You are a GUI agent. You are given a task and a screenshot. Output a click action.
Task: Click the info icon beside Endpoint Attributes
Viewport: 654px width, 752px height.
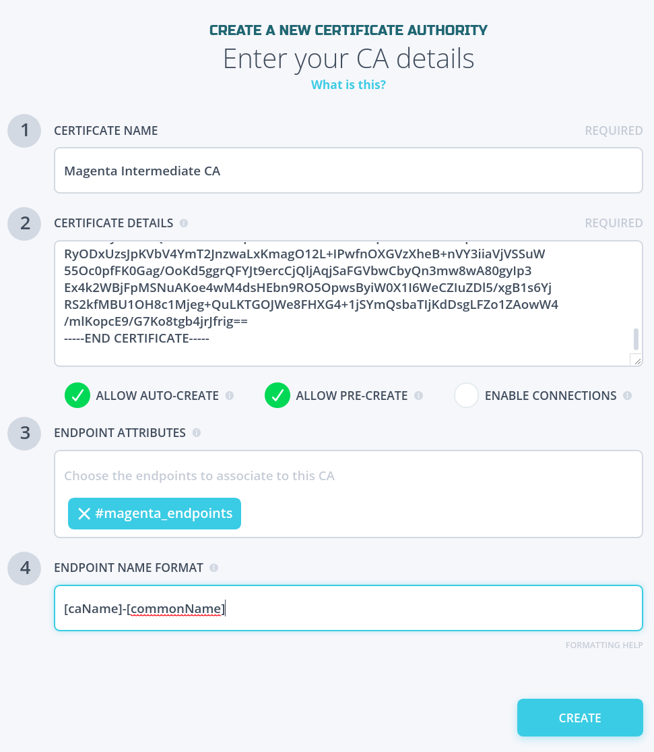pos(196,432)
